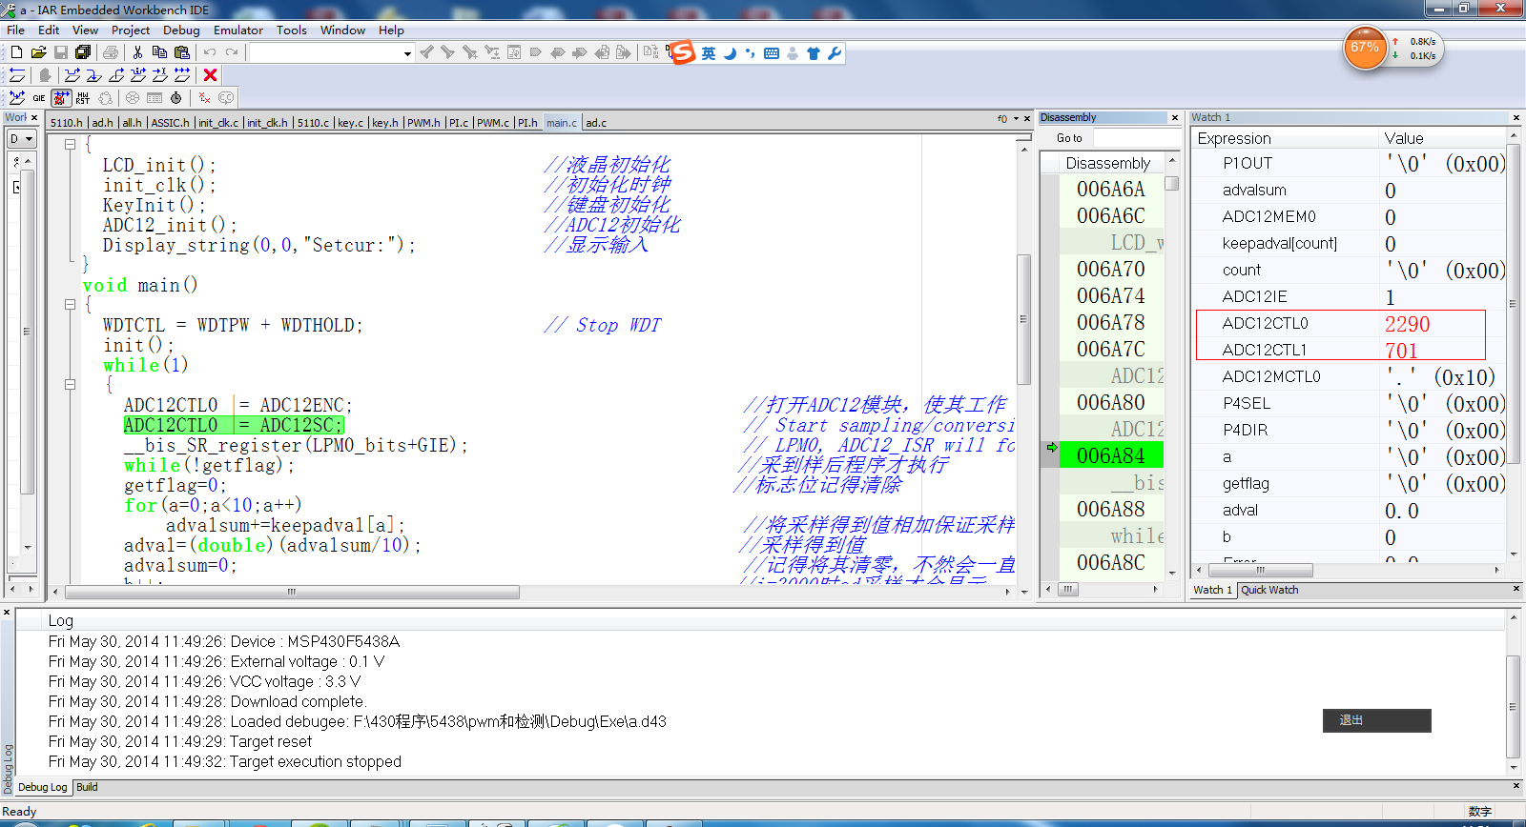Switch to the Build log tab

pos(87,787)
